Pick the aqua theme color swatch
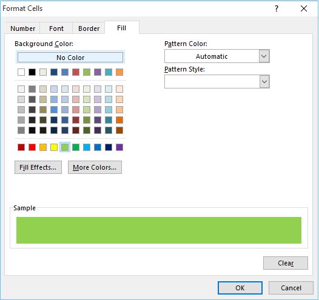The height and width of the screenshot is (300, 319). 109,72
